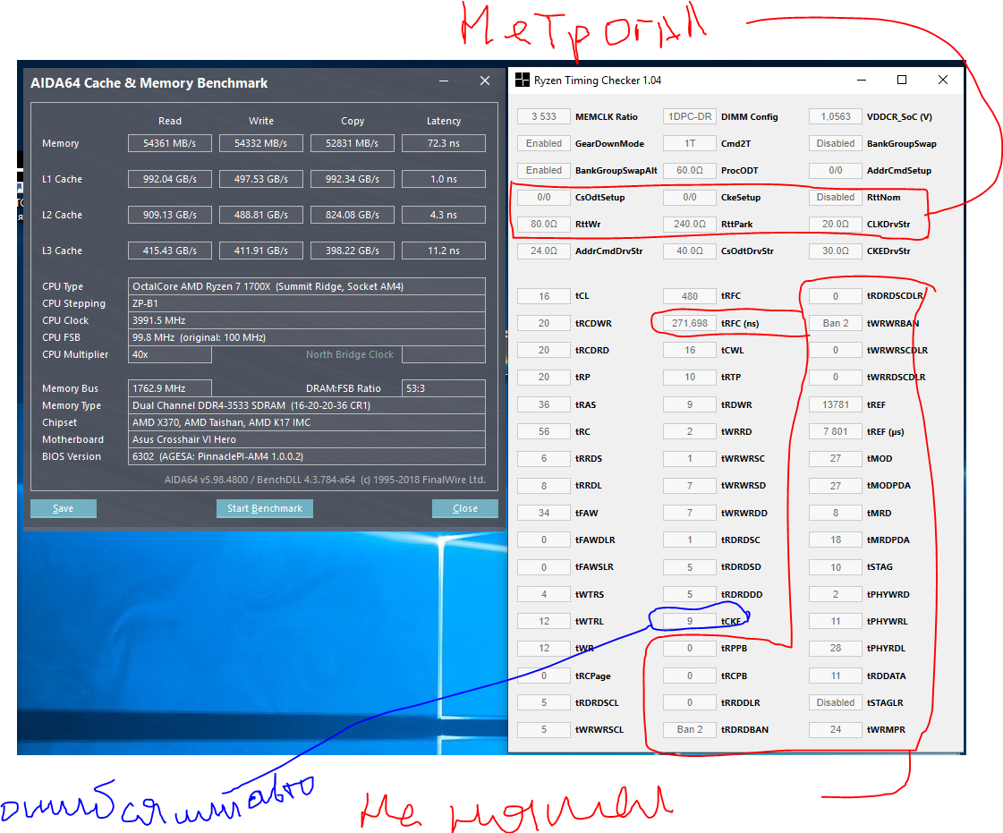Click CPU Clock 3991.5 MHz field

(306, 320)
